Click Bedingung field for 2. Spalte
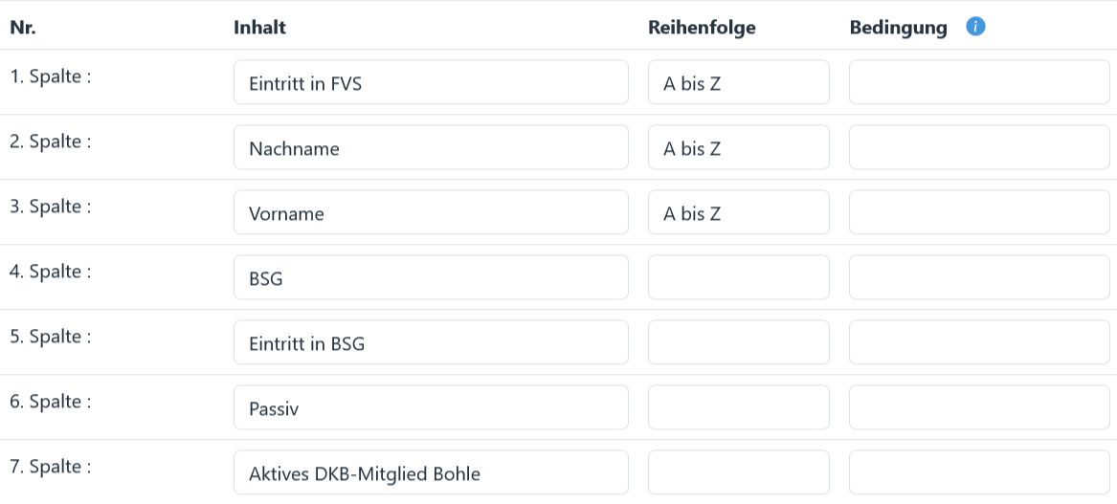1117x504 pixels. pyautogui.click(x=979, y=148)
